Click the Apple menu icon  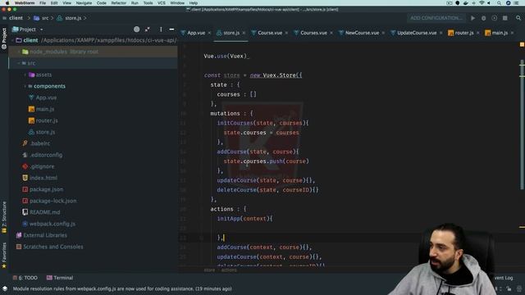[7, 3]
